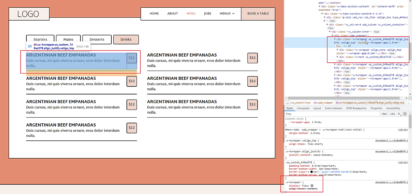Select .vc_column-inner in the breadcrumb
This screenshot has height=194, width=412.
301,103
